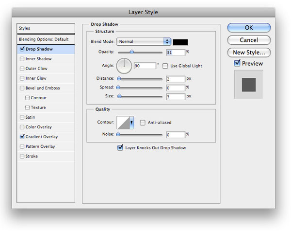Viewport: 291px width, 232px height.
Task: Select the Gradient Overlay label in list
Action: [42, 137]
